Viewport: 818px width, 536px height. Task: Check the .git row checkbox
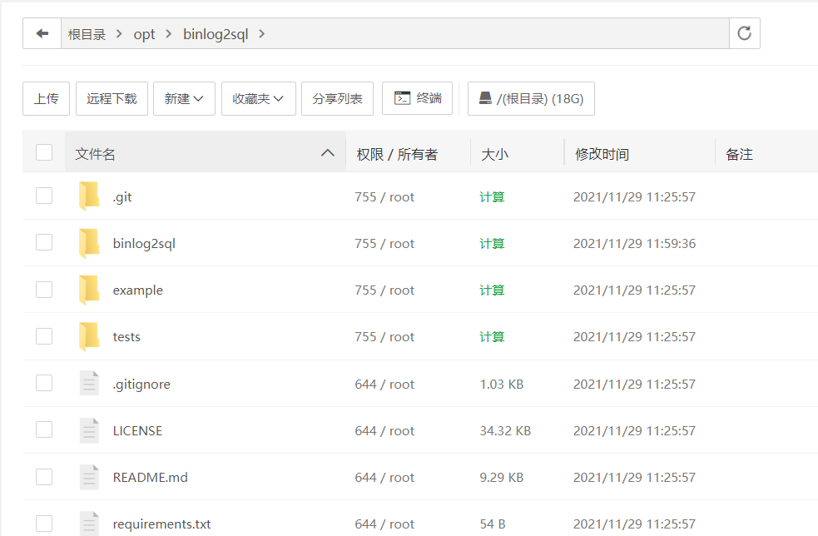point(44,196)
